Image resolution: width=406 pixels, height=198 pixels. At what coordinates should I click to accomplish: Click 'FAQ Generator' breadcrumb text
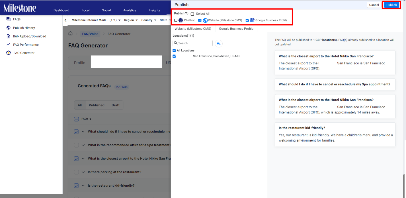coord(119,34)
